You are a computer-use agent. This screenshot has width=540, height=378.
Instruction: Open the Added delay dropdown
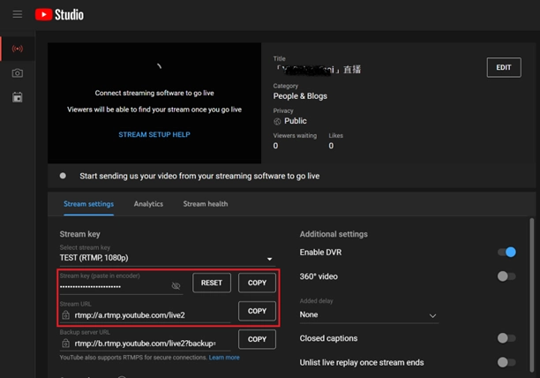coord(369,314)
